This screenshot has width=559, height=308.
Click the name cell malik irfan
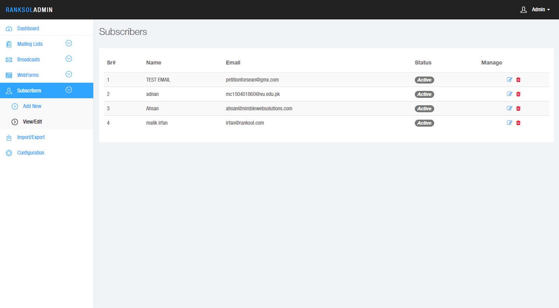click(x=157, y=123)
